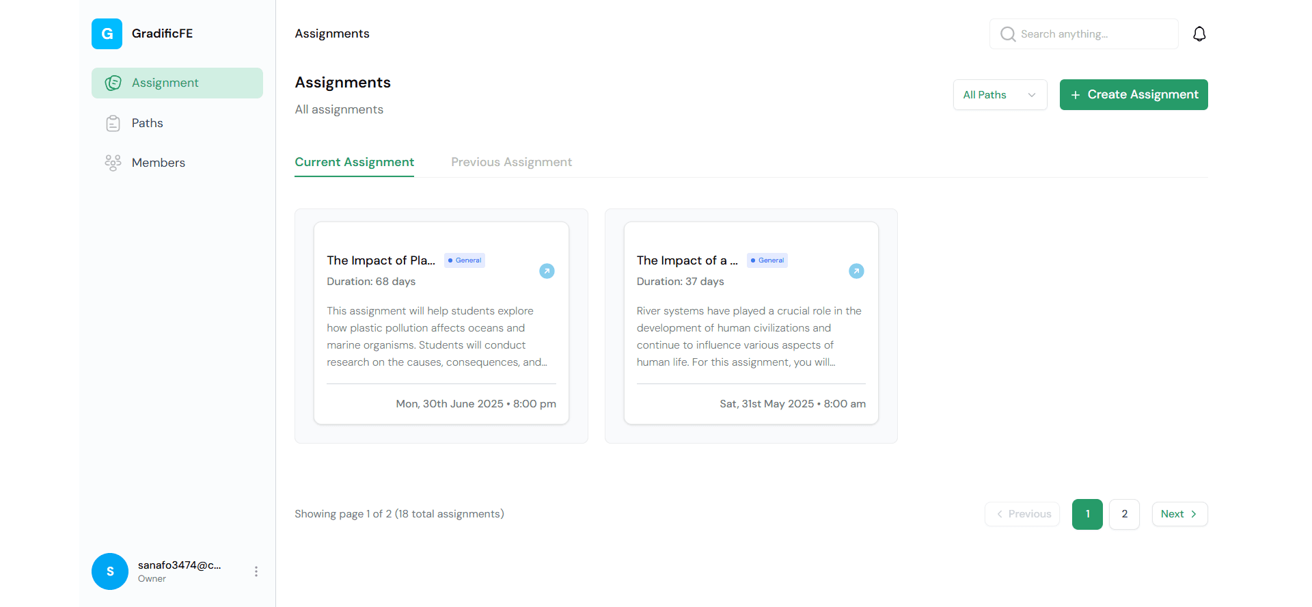Select the Current Assignment tab
The width and height of the screenshot is (1312, 607).
pos(354,162)
